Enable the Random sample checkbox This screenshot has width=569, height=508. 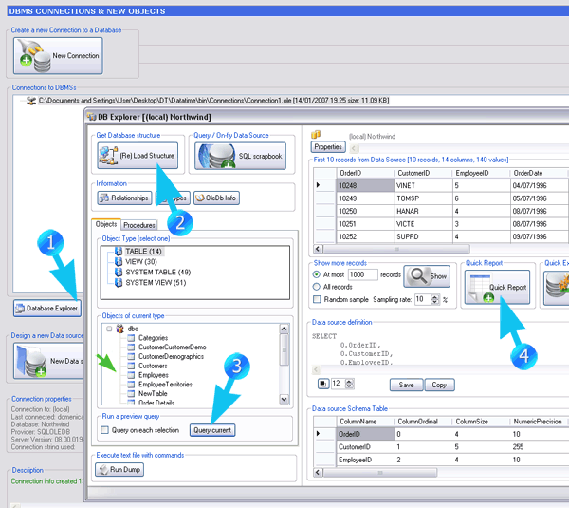click(317, 299)
